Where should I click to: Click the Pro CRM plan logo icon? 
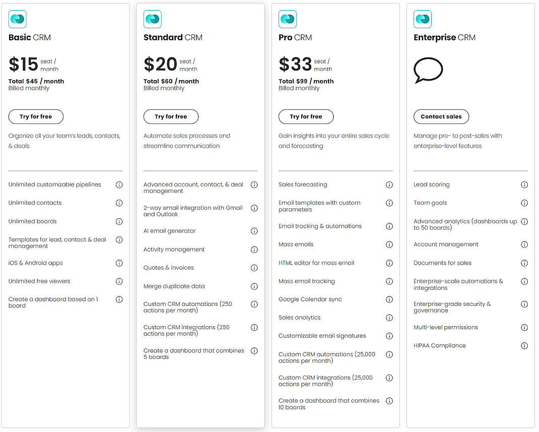[287, 19]
